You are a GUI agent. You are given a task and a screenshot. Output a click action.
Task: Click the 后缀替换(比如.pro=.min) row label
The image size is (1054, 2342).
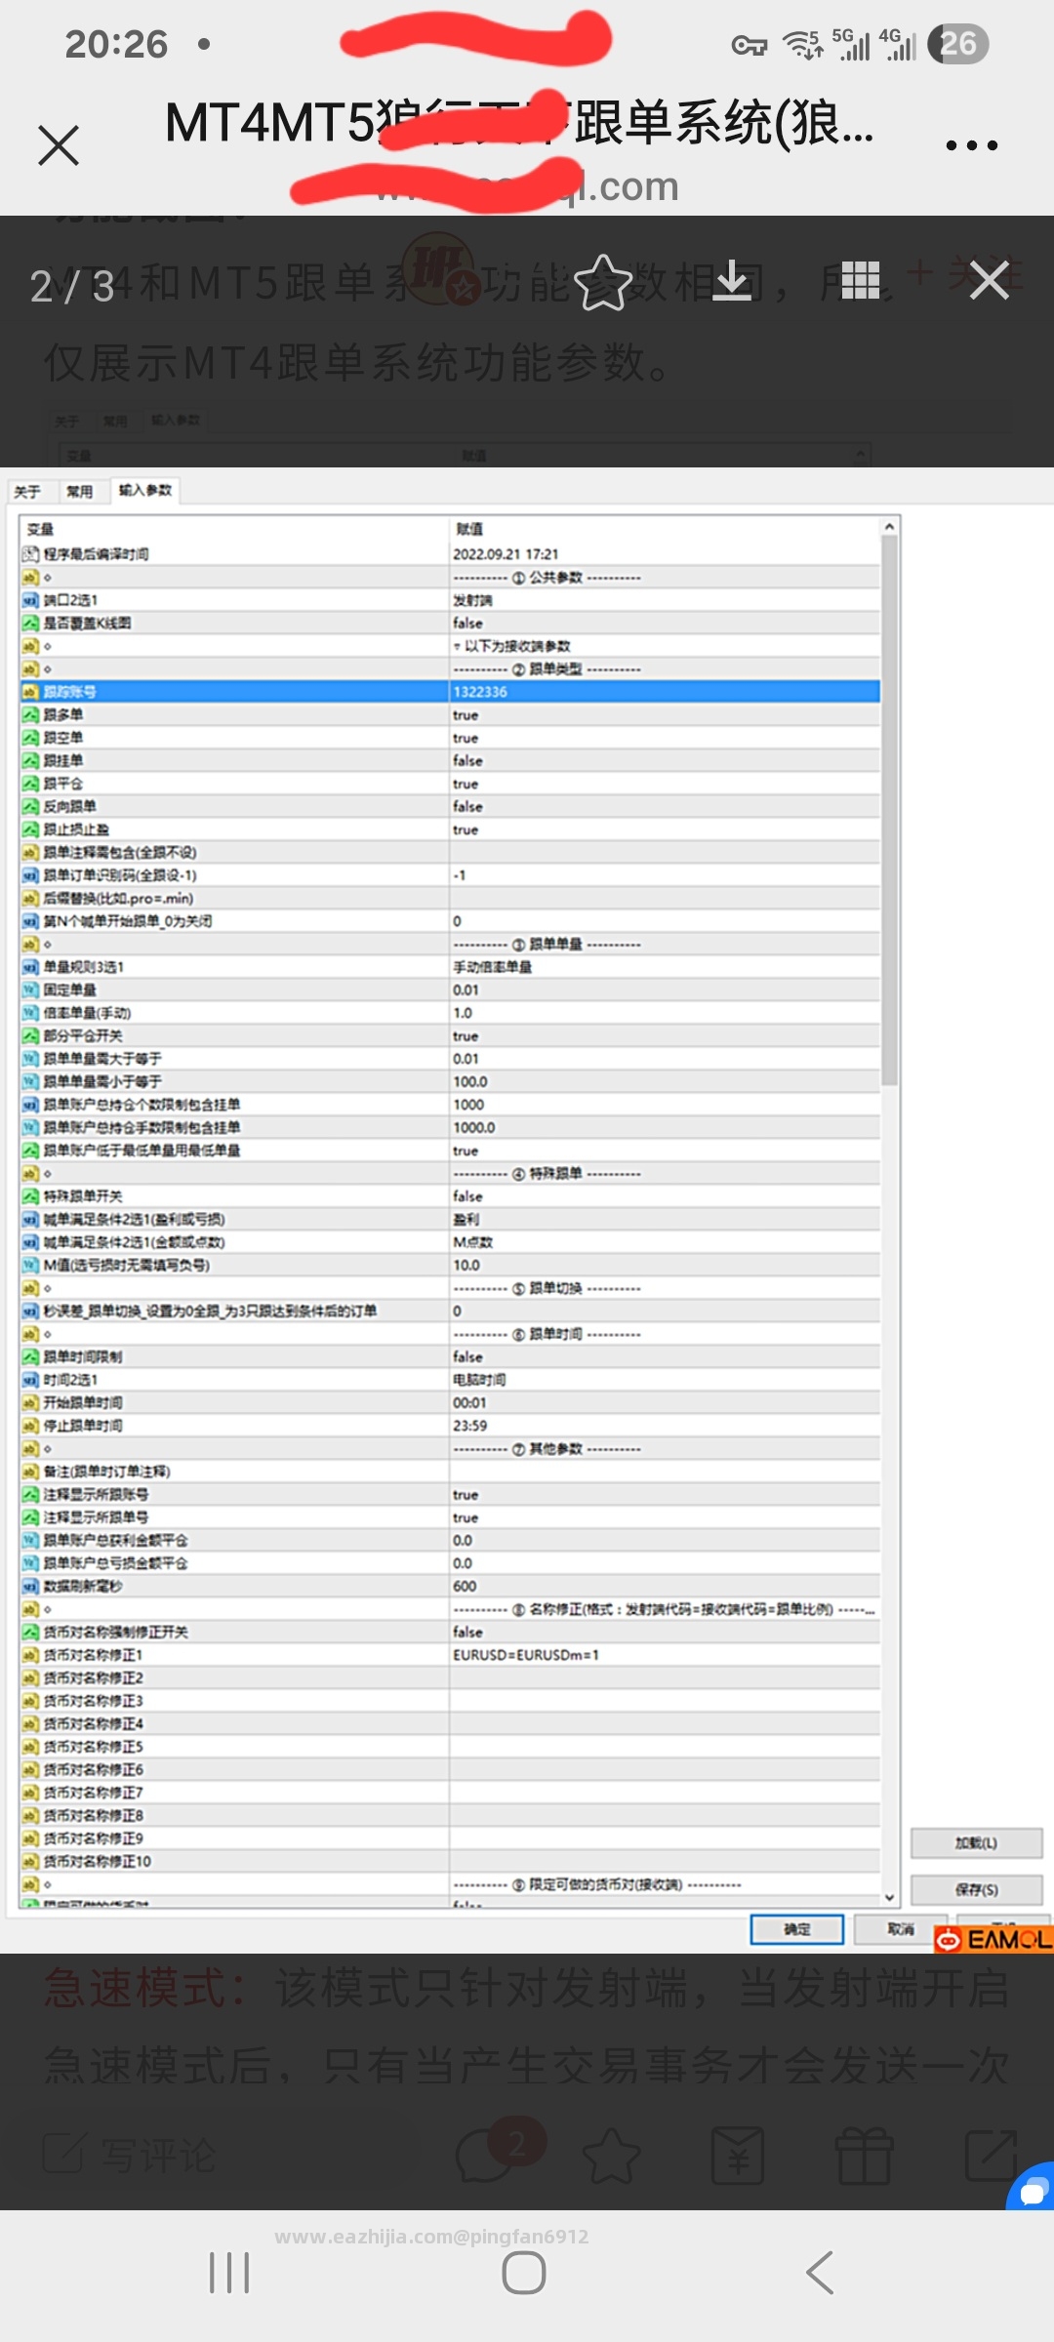(x=118, y=898)
